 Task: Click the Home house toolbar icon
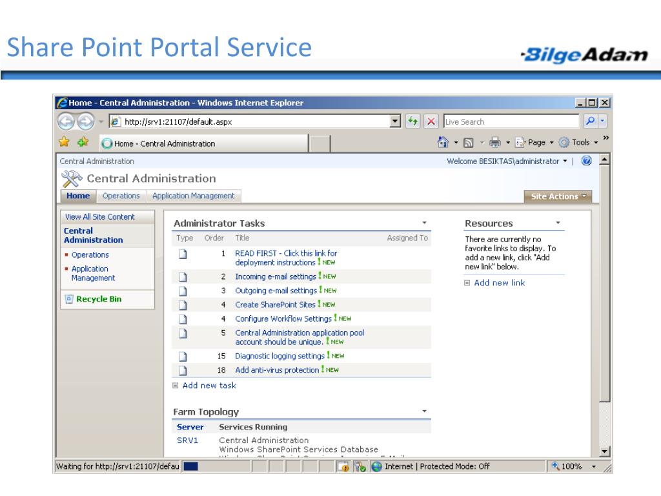(x=443, y=142)
